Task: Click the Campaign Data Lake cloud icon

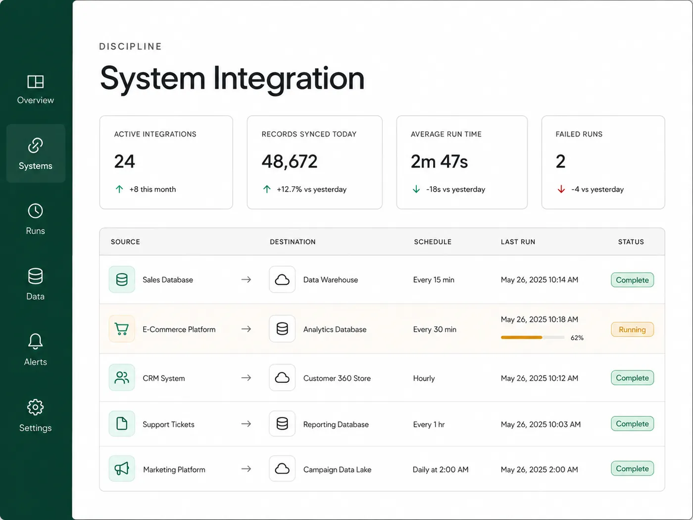Action: (282, 468)
